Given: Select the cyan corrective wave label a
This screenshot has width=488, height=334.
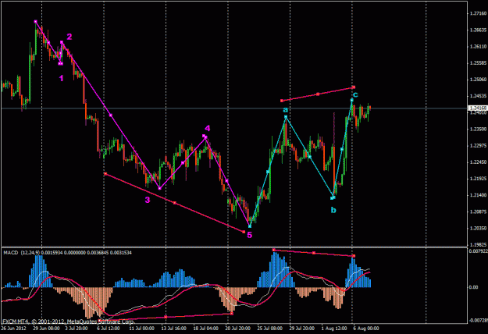Looking at the screenshot, I should 286,110.
